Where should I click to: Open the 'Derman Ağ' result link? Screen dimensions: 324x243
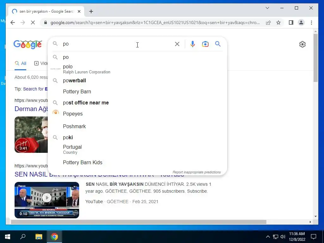click(x=31, y=109)
